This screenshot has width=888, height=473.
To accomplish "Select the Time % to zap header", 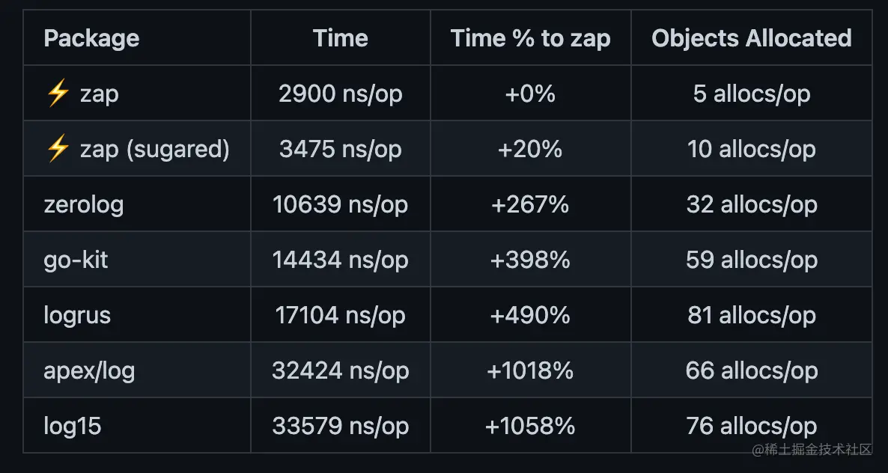I will pos(531,38).
